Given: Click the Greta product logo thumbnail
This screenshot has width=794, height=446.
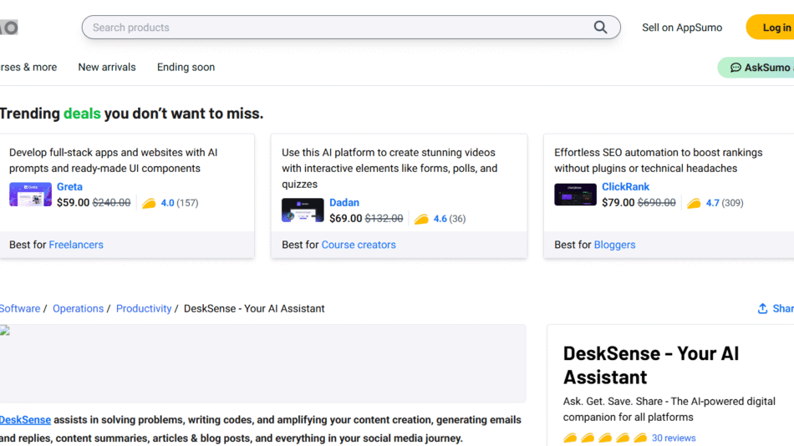Looking at the screenshot, I should [x=30, y=195].
